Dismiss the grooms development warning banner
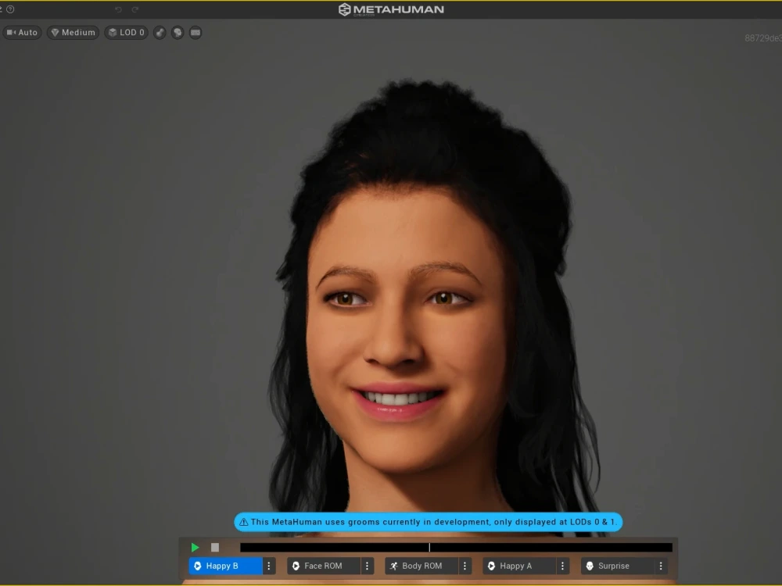The image size is (782, 586). click(x=427, y=522)
